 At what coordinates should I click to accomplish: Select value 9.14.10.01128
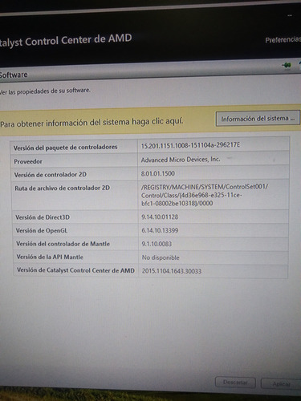click(x=160, y=217)
